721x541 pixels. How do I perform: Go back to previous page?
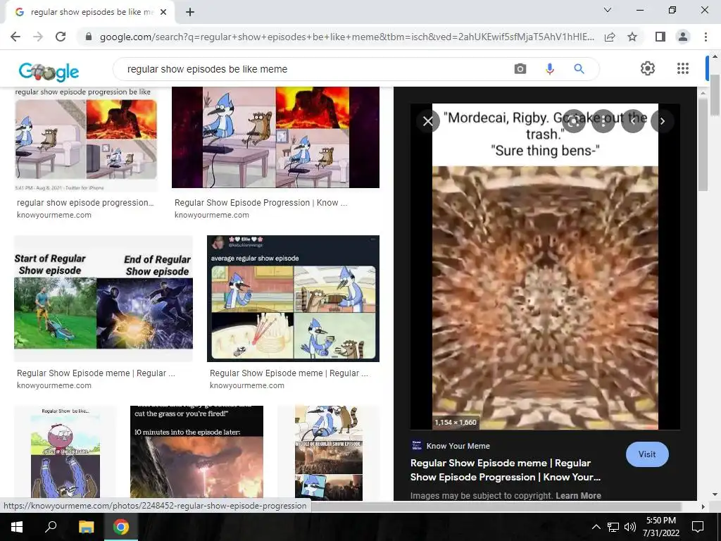[15, 37]
